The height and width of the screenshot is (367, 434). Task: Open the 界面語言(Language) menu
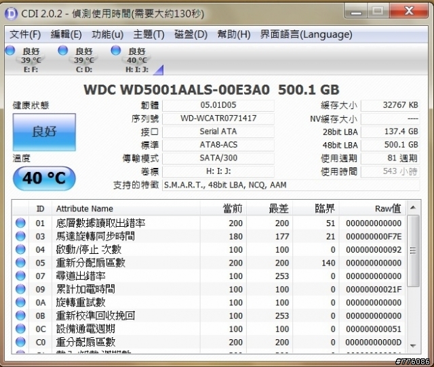(306, 35)
